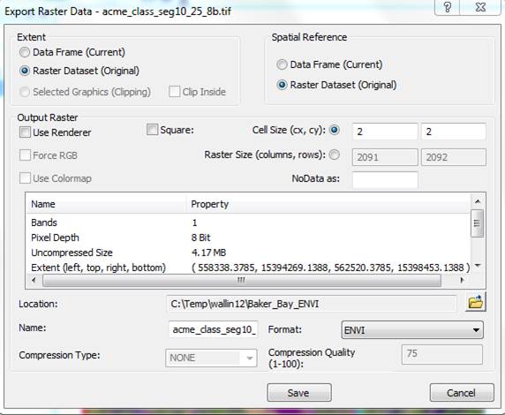Image resolution: width=505 pixels, height=415 pixels.
Task: Open the Format dropdown showing ENVI
Action: [412, 329]
